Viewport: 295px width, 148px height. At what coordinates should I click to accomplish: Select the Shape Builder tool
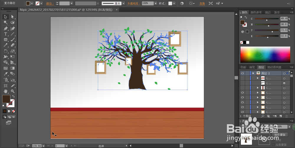(x=5, y=62)
